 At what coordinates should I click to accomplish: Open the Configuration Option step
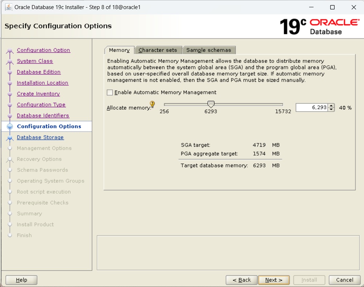tap(43, 50)
